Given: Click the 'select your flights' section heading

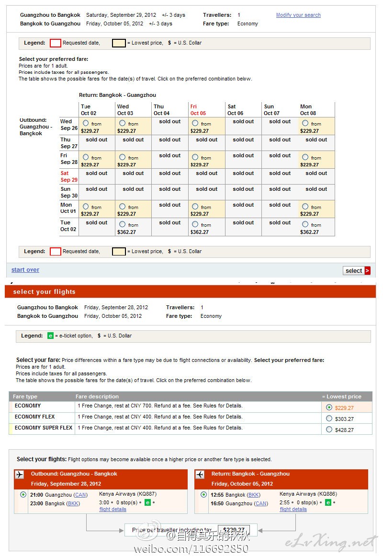Looking at the screenshot, I should (x=45, y=292).
